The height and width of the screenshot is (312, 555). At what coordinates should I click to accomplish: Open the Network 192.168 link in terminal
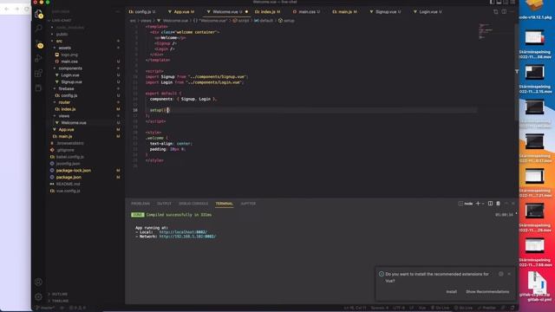tap(187, 237)
